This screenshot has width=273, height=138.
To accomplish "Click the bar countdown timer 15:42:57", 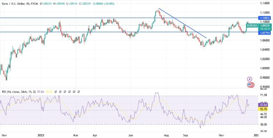I will [x=265, y=29].
